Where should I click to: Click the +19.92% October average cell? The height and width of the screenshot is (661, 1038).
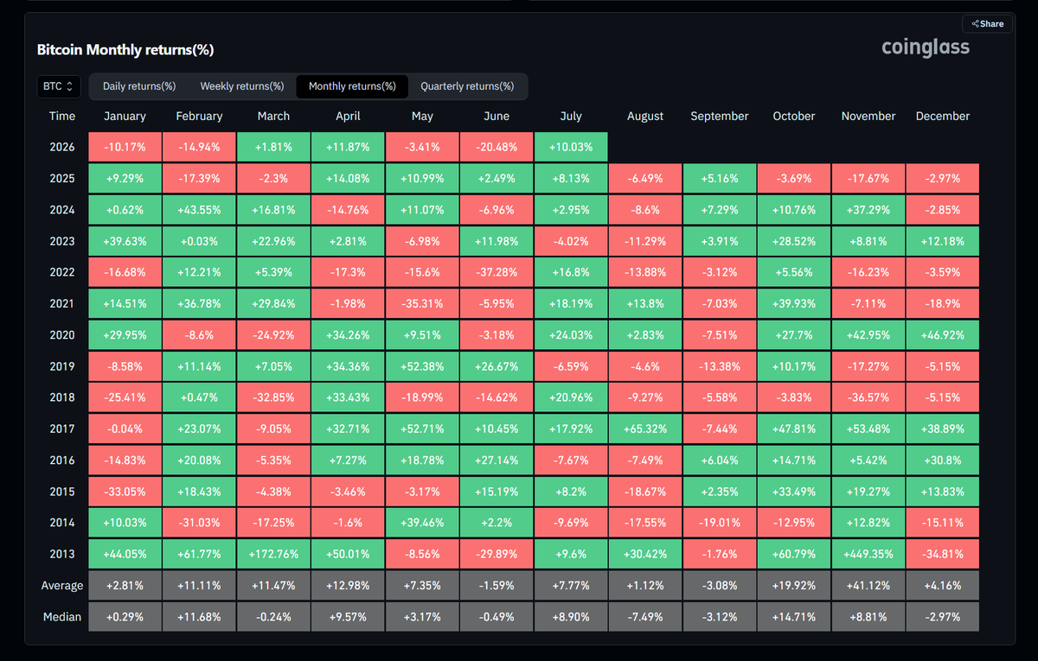pyautogui.click(x=794, y=586)
